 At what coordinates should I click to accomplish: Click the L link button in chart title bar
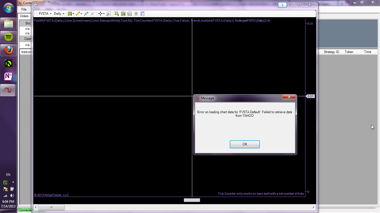point(283,5)
